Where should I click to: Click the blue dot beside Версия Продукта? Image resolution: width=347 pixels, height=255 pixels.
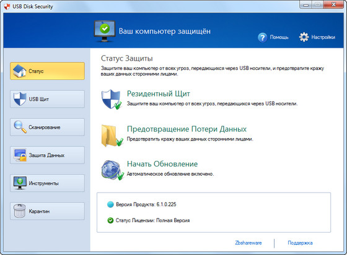point(110,204)
